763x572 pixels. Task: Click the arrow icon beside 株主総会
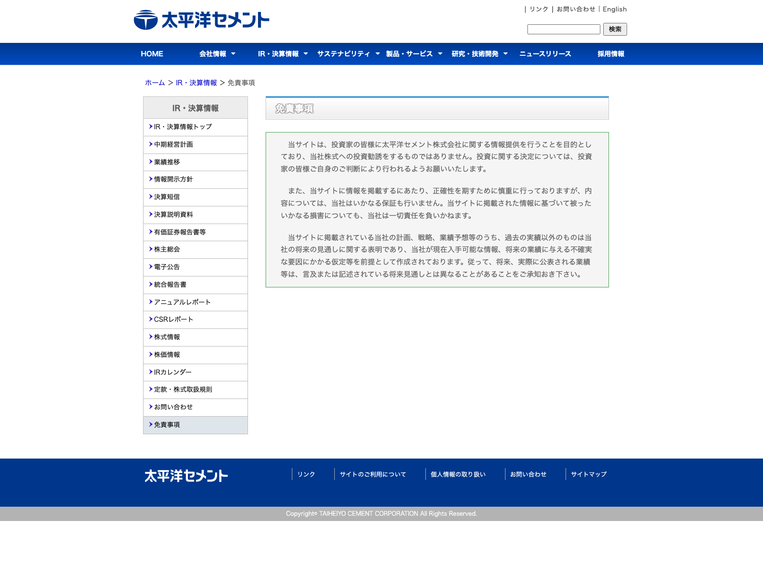click(151, 249)
